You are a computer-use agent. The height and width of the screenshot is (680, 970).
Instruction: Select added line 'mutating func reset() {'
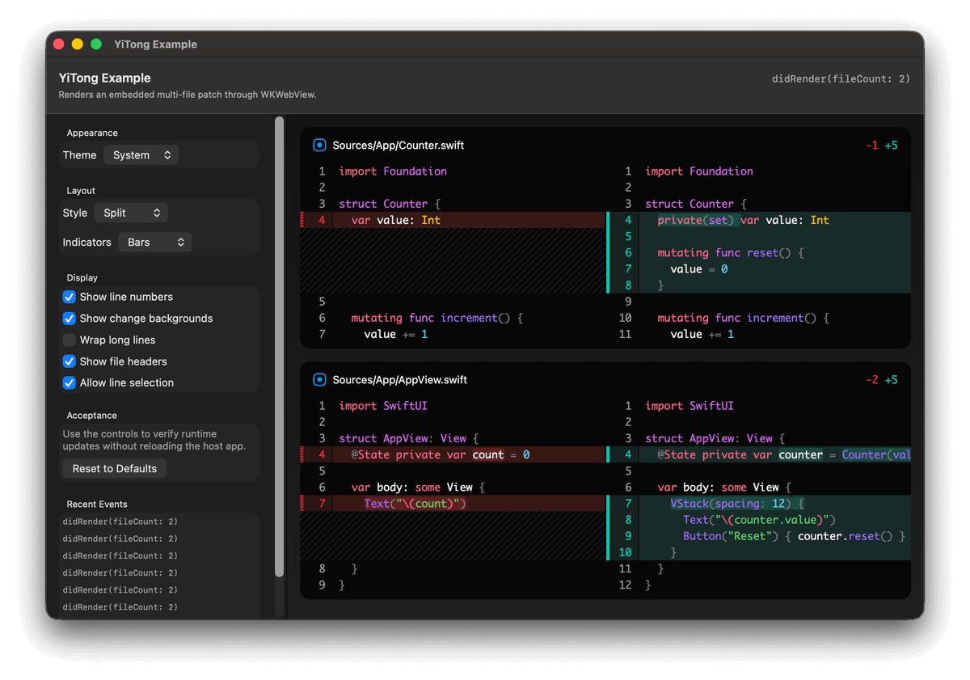[x=759, y=252]
